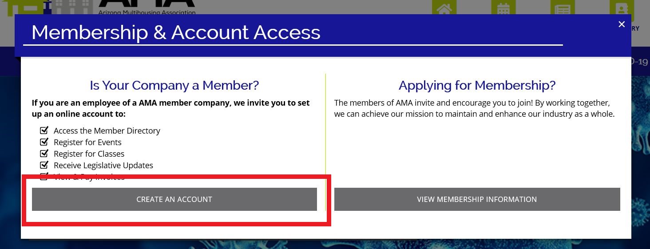Image resolution: width=650 pixels, height=249 pixels.
Task: Click the news icon in the header
Action: point(563,8)
